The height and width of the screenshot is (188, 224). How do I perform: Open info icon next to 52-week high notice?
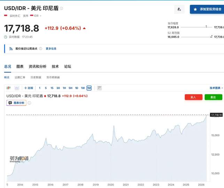(40, 49)
